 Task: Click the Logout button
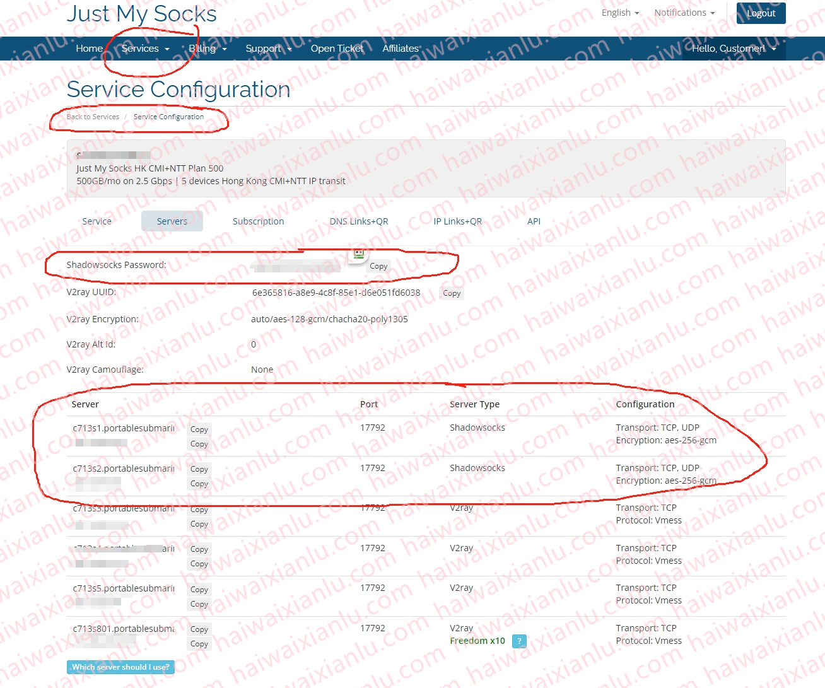(761, 13)
